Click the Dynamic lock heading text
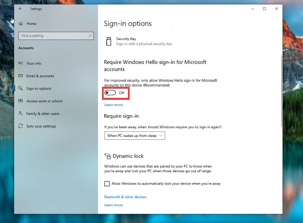Image resolution: width=303 pixels, height=223 pixels. coord(128,156)
